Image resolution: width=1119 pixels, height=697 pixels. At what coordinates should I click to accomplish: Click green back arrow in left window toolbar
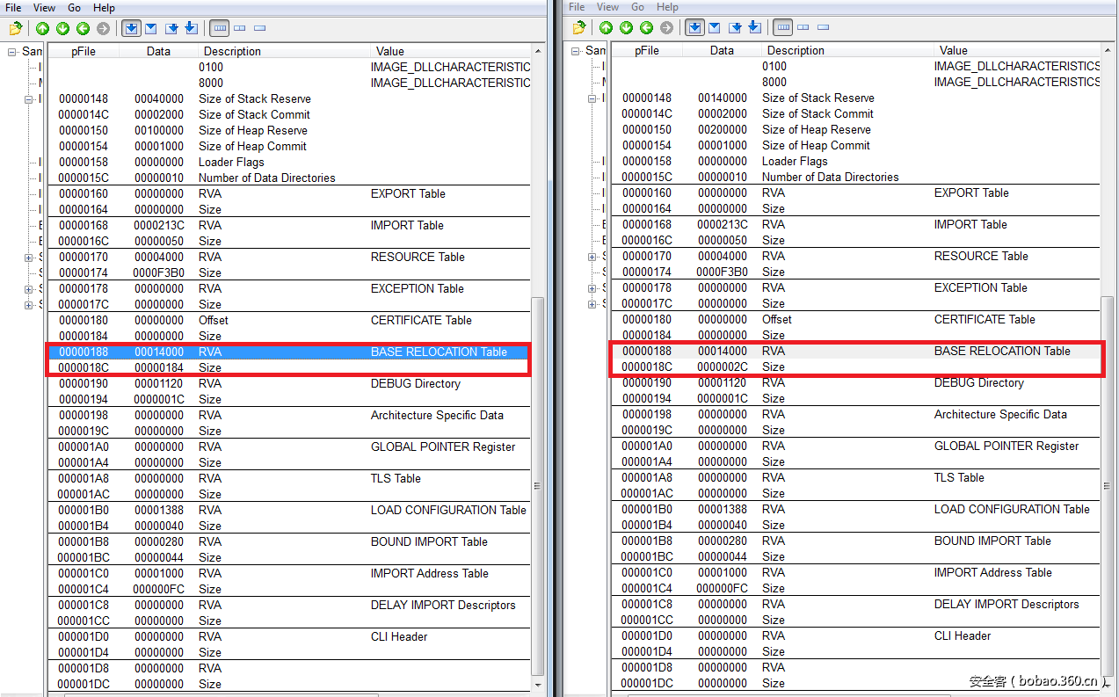83,28
